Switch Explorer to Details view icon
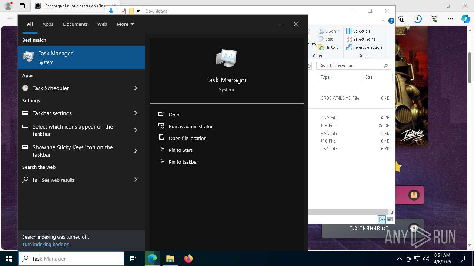The image size is (474, 266). click(382, 219)
